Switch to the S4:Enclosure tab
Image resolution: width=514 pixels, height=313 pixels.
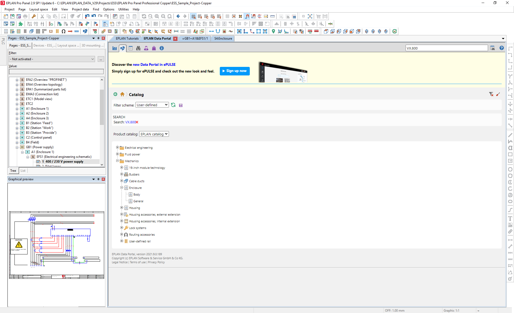click(223, 39)
